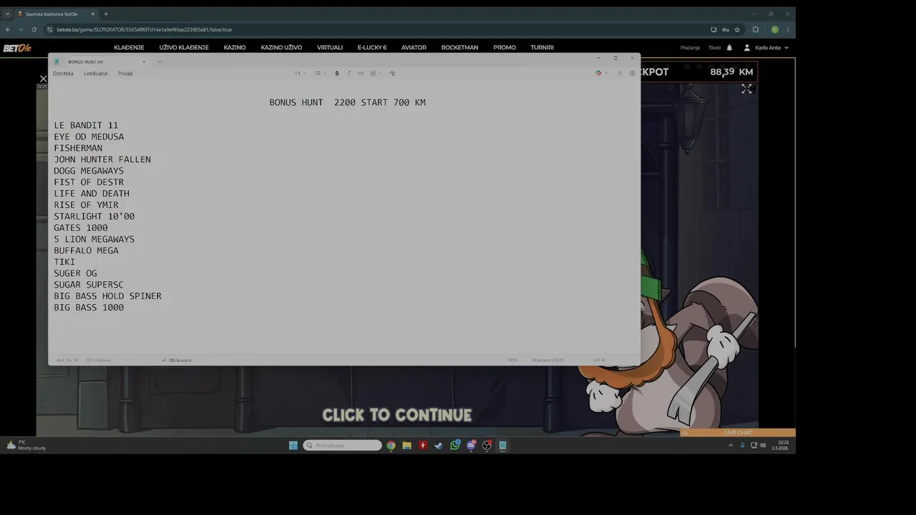Screen dimensions: 916x515
Task: Open the LIVE CHAT widget
Action: tap(738, 433)
